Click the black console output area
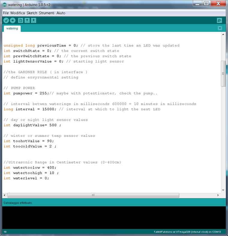228x236 pixels. [x=114, y=217]
